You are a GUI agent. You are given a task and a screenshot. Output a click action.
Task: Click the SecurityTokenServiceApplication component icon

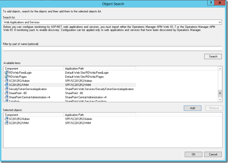click(x=6, y=89)
